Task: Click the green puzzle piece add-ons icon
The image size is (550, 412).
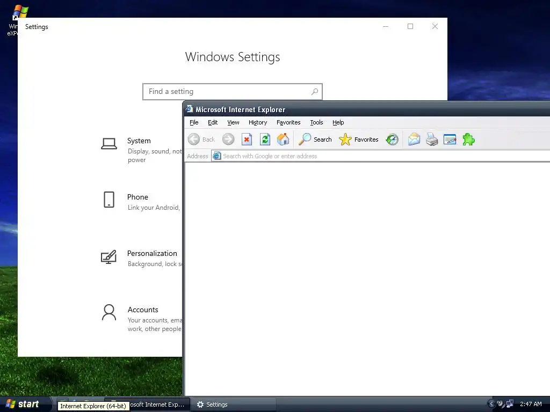Action: (x=468, y=139)
